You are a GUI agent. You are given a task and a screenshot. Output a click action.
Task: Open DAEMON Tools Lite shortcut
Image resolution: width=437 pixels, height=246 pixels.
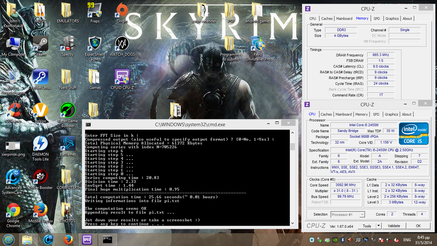click(x=41, y=148)
